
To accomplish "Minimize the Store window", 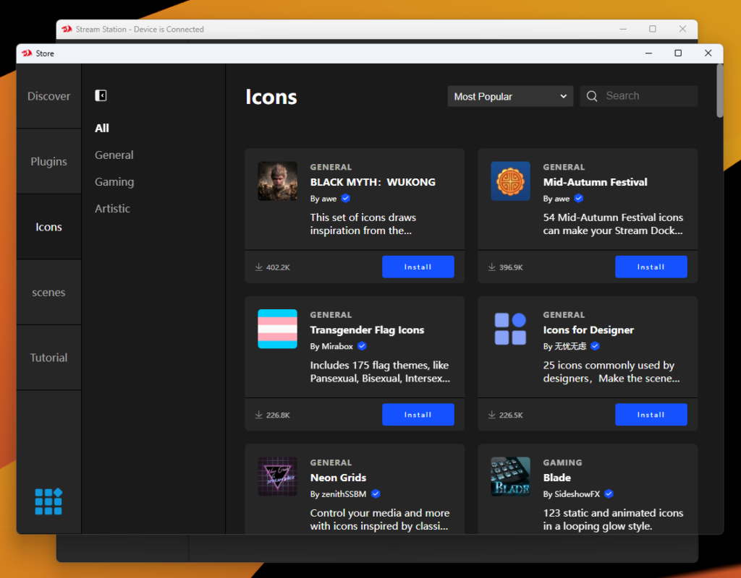I will (x=648, y=53).
